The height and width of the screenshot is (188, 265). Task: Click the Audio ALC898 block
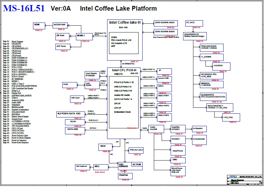coord(156,129)
